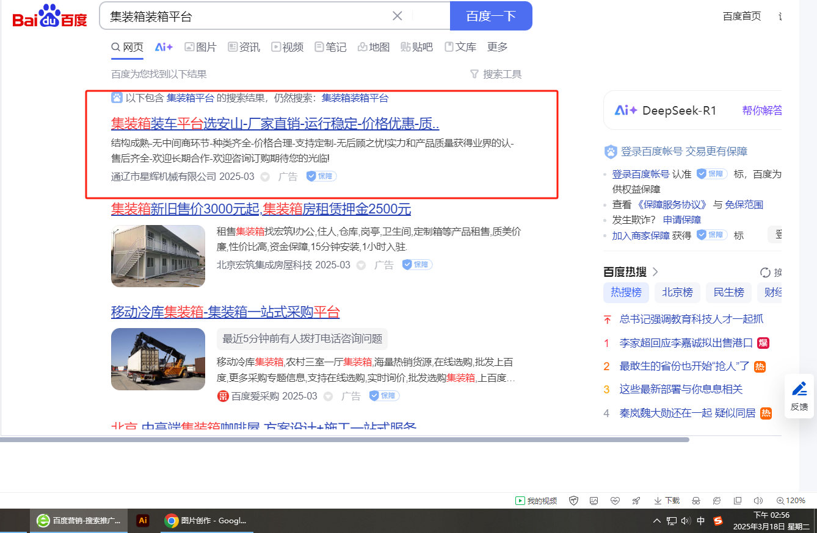Switch to the Chrome 图片创作 taskbar window
Viewport: 817px width, 533px height.
[x=206, y=520]
